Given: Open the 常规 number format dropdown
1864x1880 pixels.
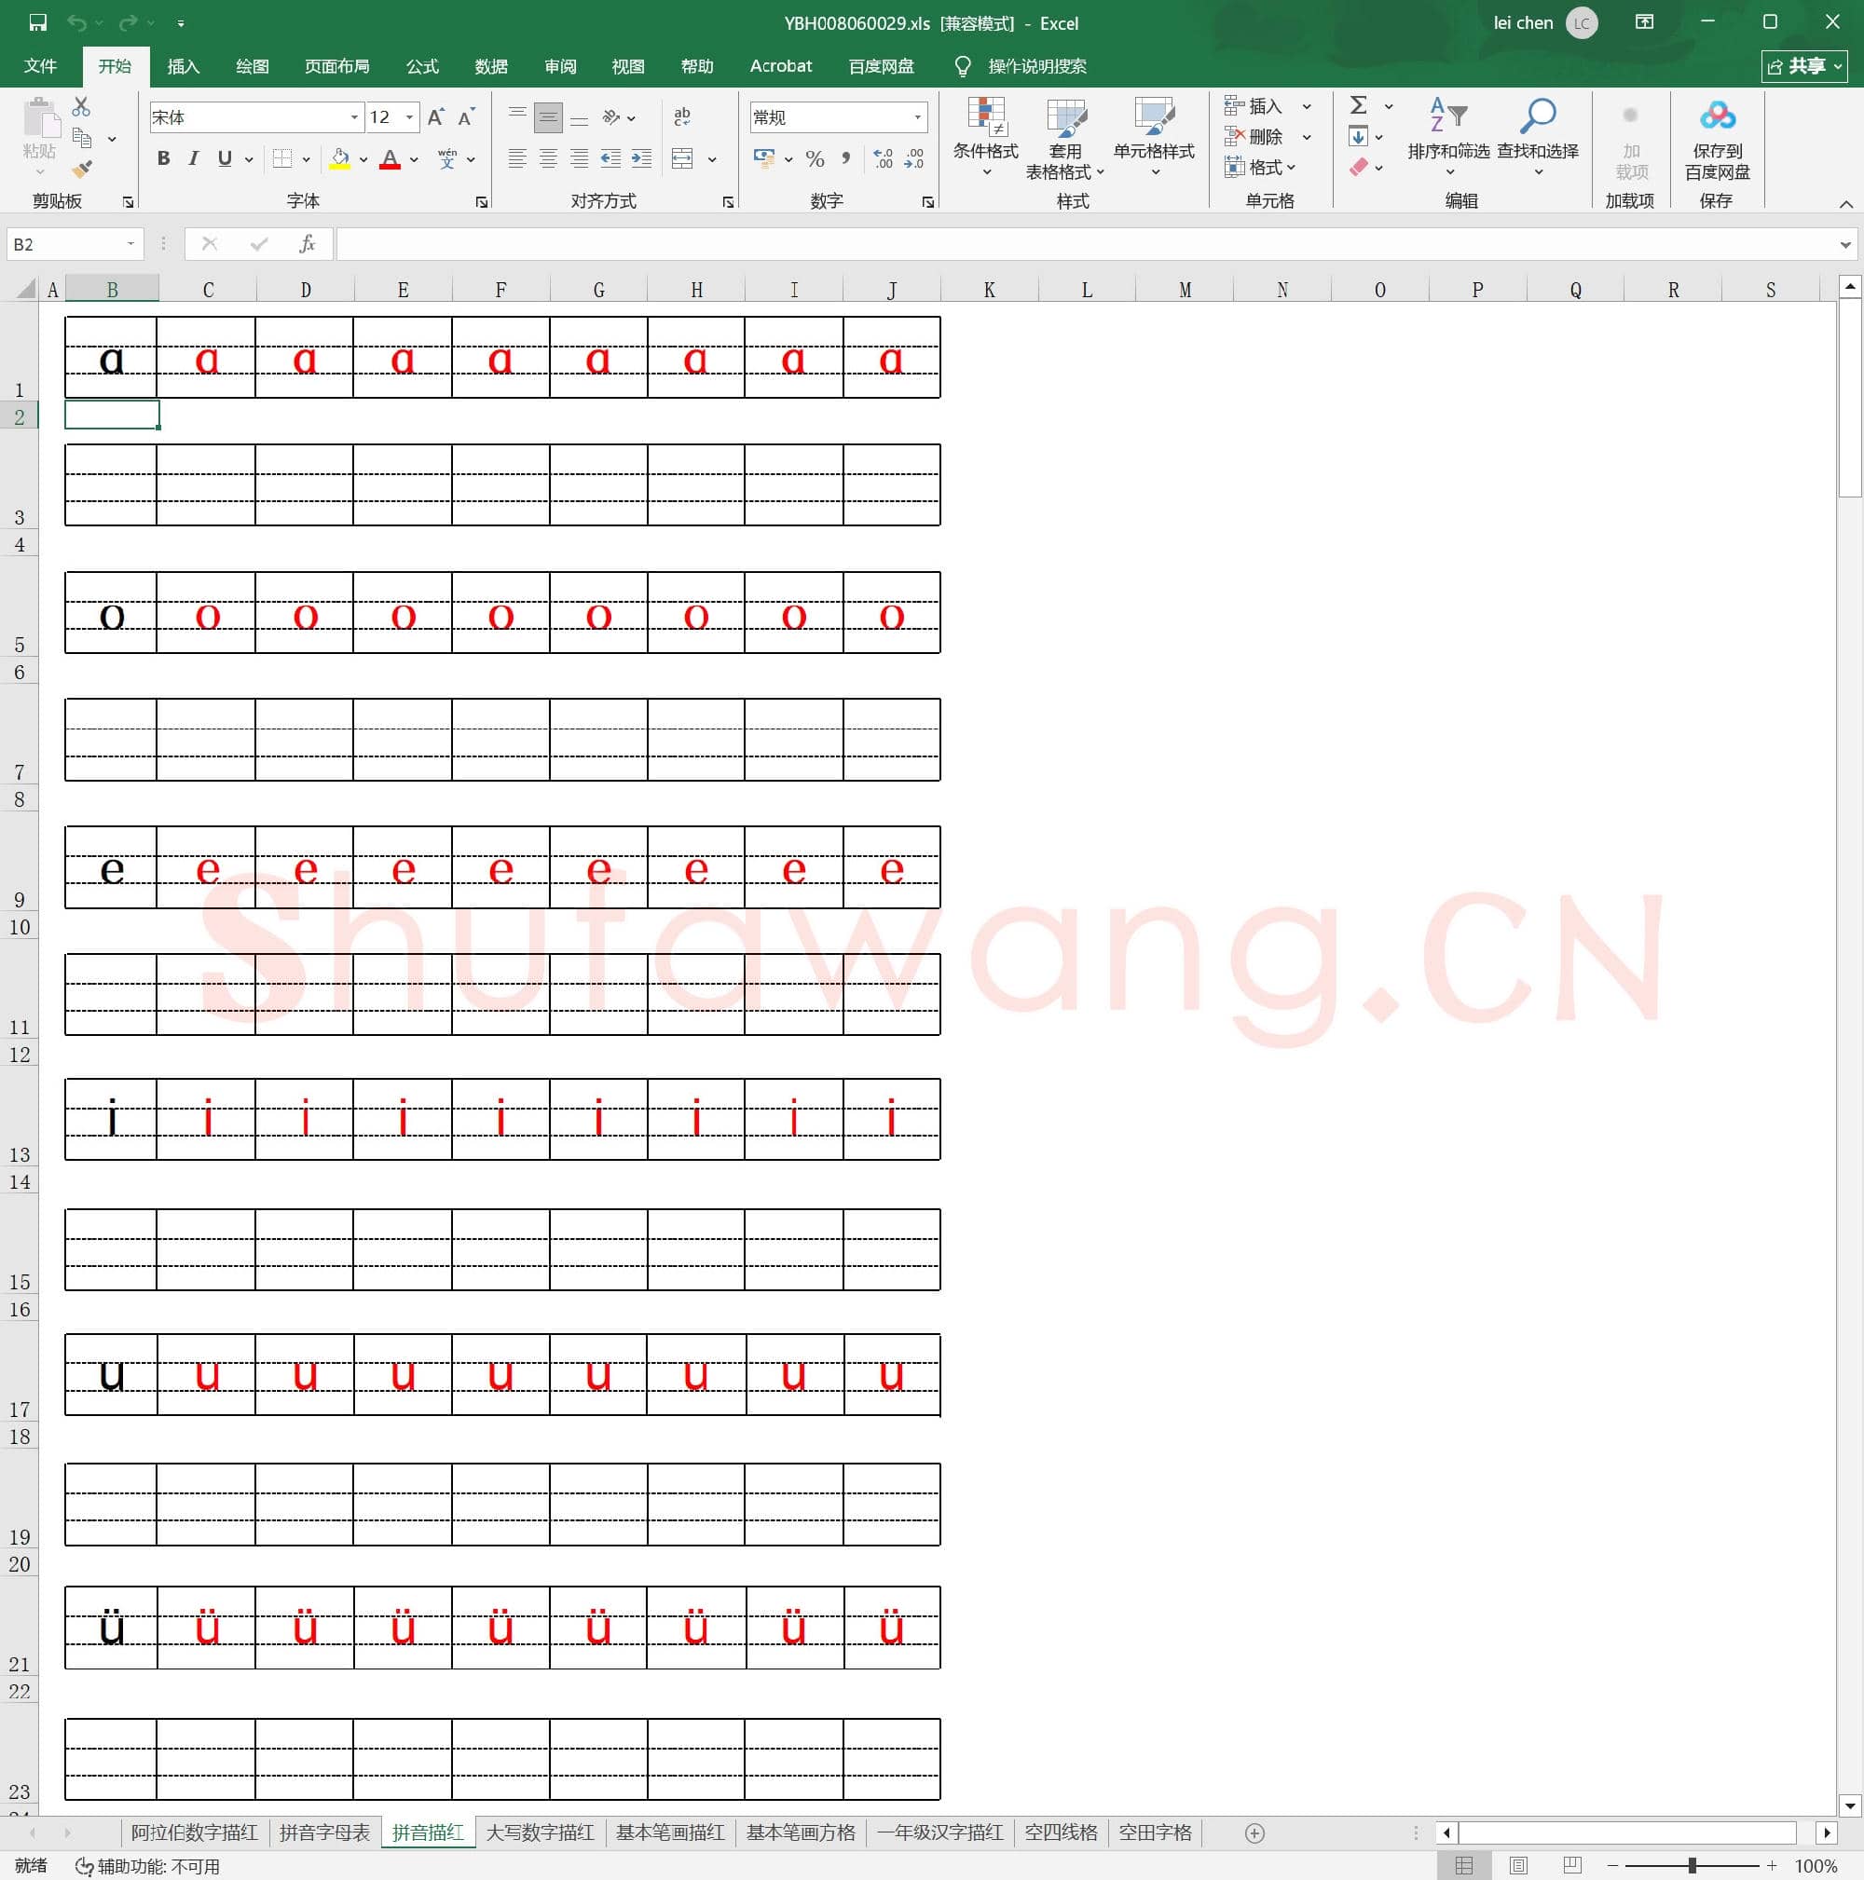Looking at the screenshot, I should [x=916, y=116].
